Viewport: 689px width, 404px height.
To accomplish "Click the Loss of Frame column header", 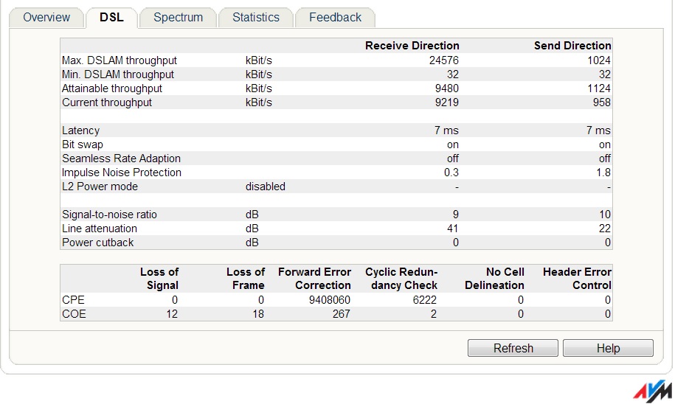I will [x=246, y=279].
